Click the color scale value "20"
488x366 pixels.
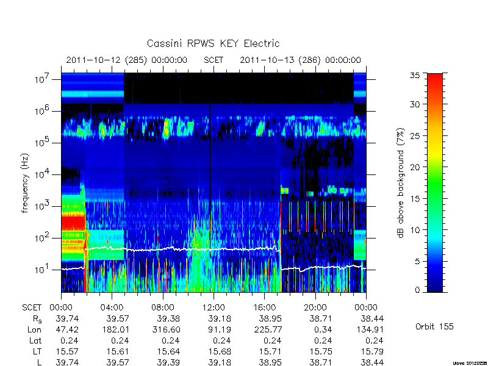coord(415,167)
